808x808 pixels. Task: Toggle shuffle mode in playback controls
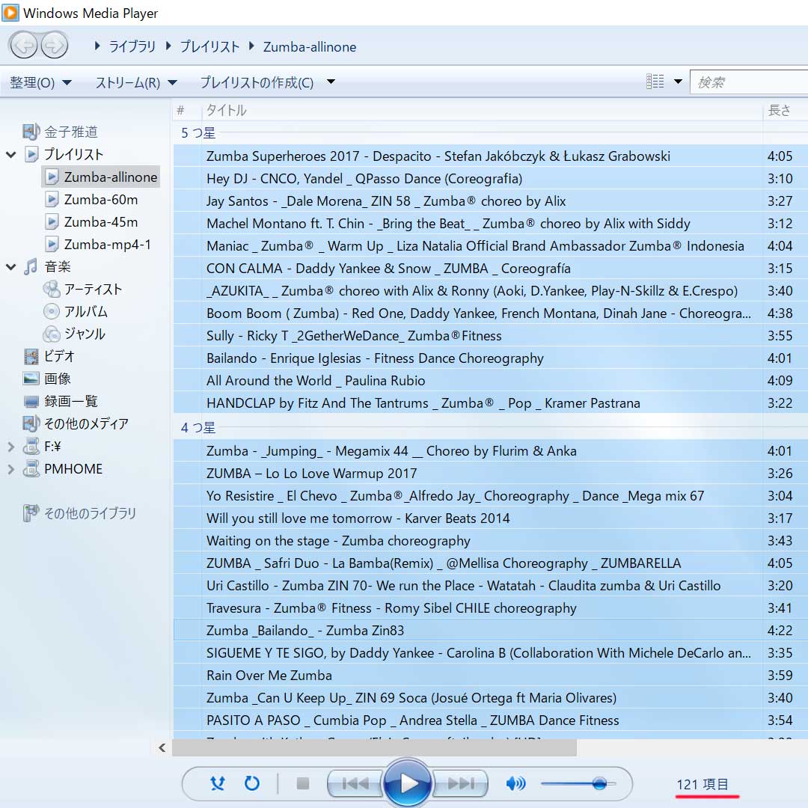click(218, 784)
